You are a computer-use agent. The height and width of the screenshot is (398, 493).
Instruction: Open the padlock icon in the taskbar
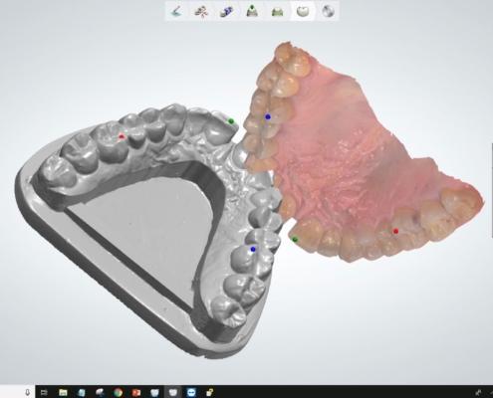(x=209, y=393)
